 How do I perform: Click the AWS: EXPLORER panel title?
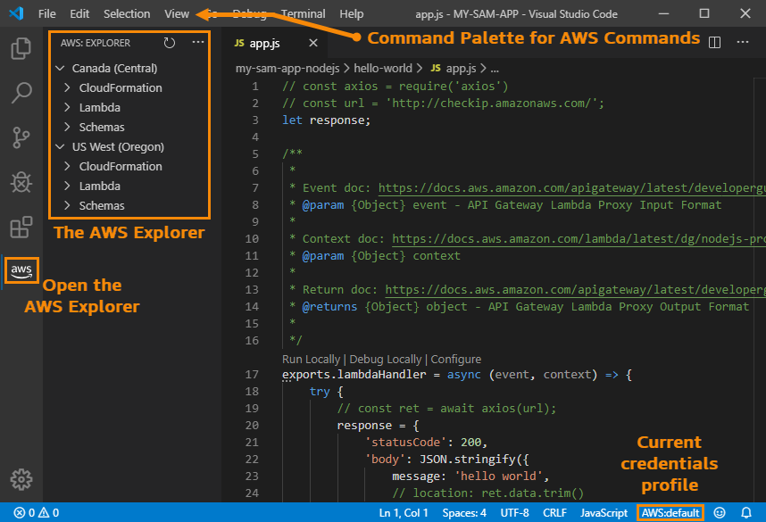[96, 43]
